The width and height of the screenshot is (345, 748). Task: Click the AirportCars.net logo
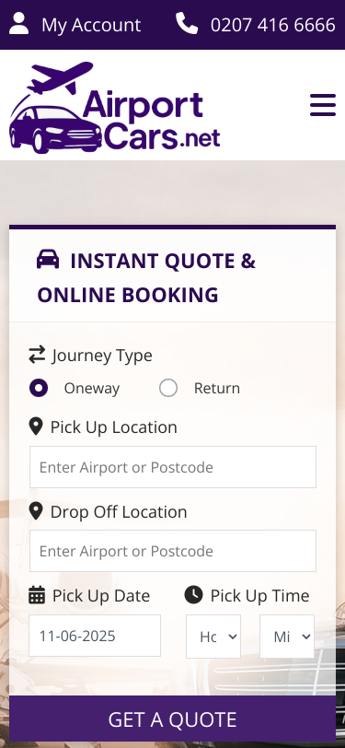tap(114, 108)
